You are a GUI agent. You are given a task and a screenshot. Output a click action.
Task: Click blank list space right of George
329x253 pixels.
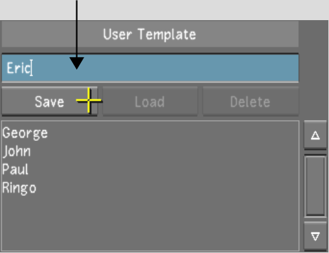[172, 134]
